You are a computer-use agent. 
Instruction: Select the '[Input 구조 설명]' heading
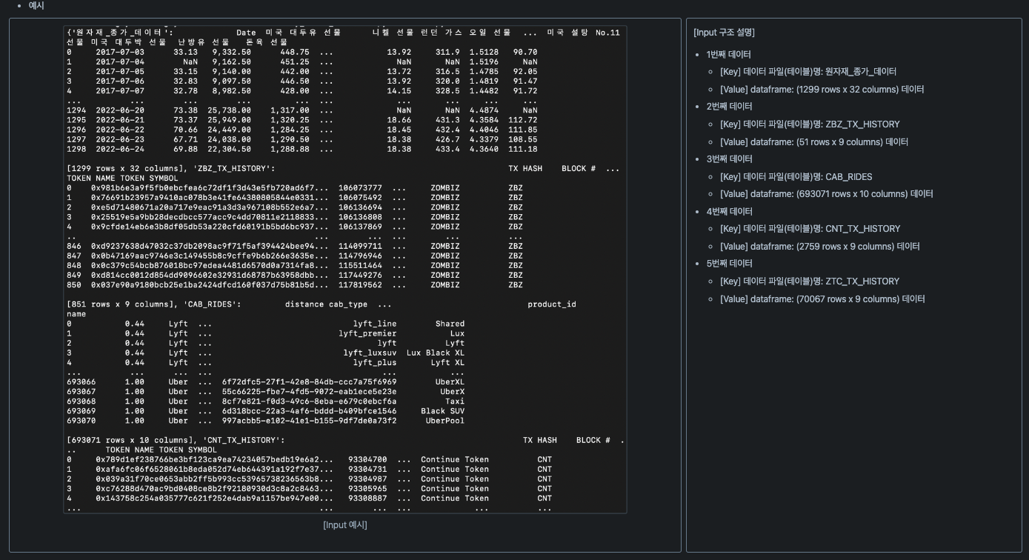tap(724, 33)
